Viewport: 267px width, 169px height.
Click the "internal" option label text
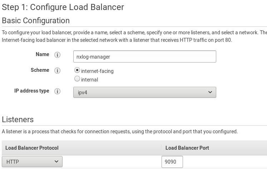pos(89,80)
